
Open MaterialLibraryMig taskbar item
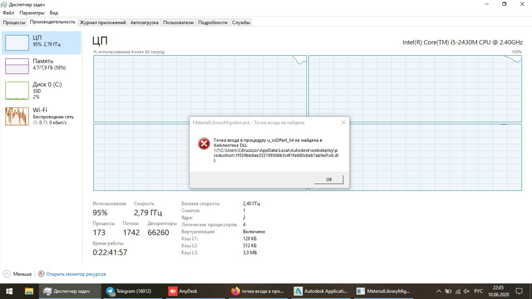384,291
